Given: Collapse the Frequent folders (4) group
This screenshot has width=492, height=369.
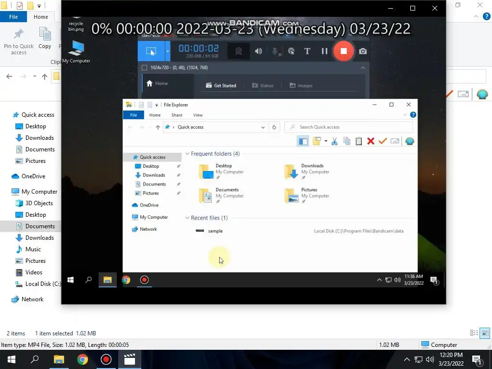Looking at the screenshot, I should point(187,154).
